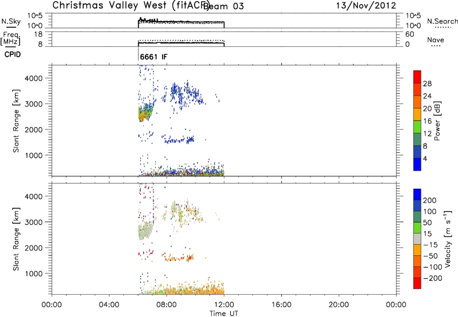Click the Beam 03 label

click(223, 6)
